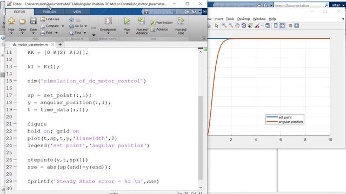
Task: Open Tools menu in figure window
Action: click(x=230, y=19)
